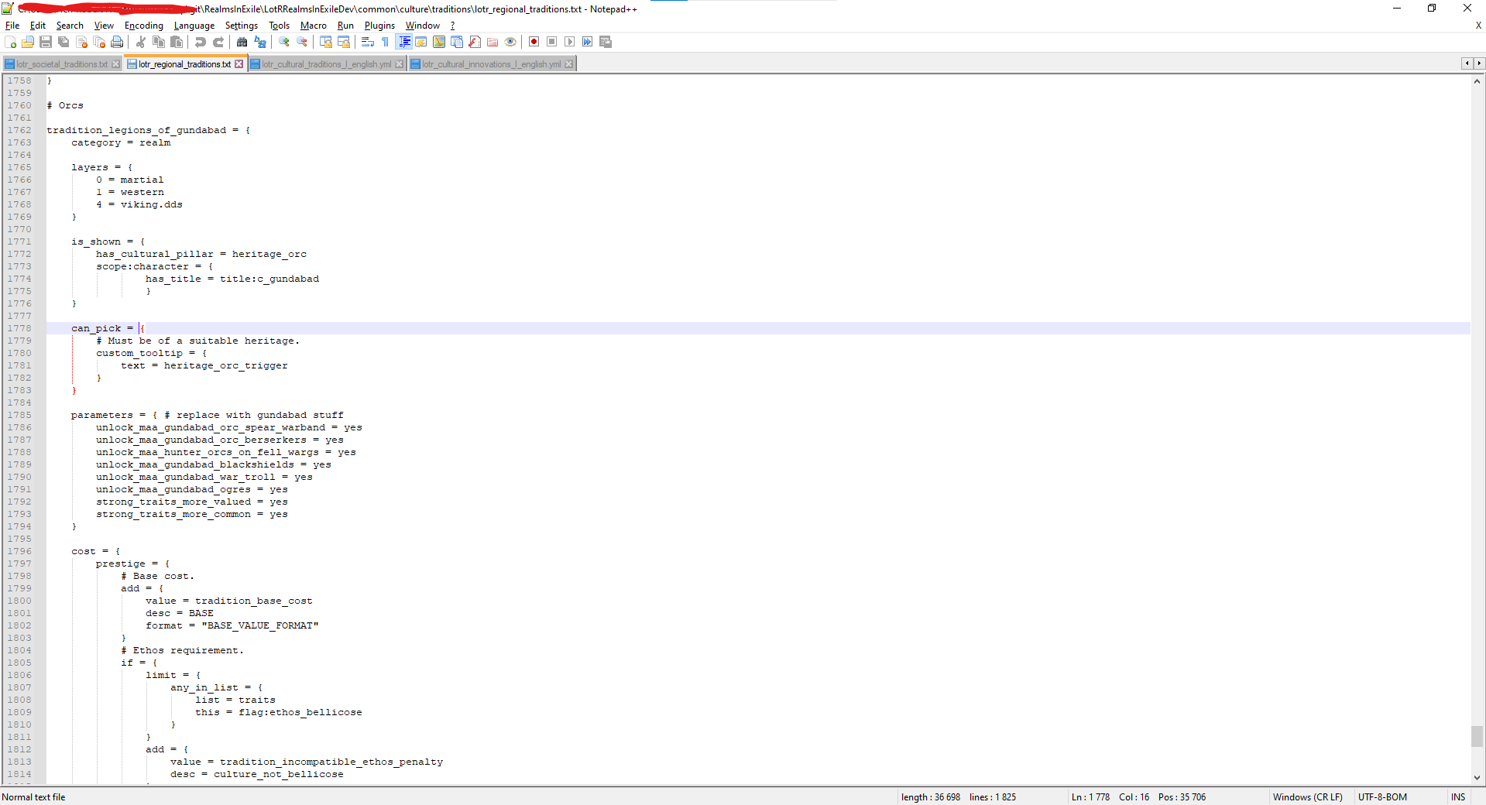Open the Function List panel icon
Screen dimensions: 1486x805
coord(475,42)
